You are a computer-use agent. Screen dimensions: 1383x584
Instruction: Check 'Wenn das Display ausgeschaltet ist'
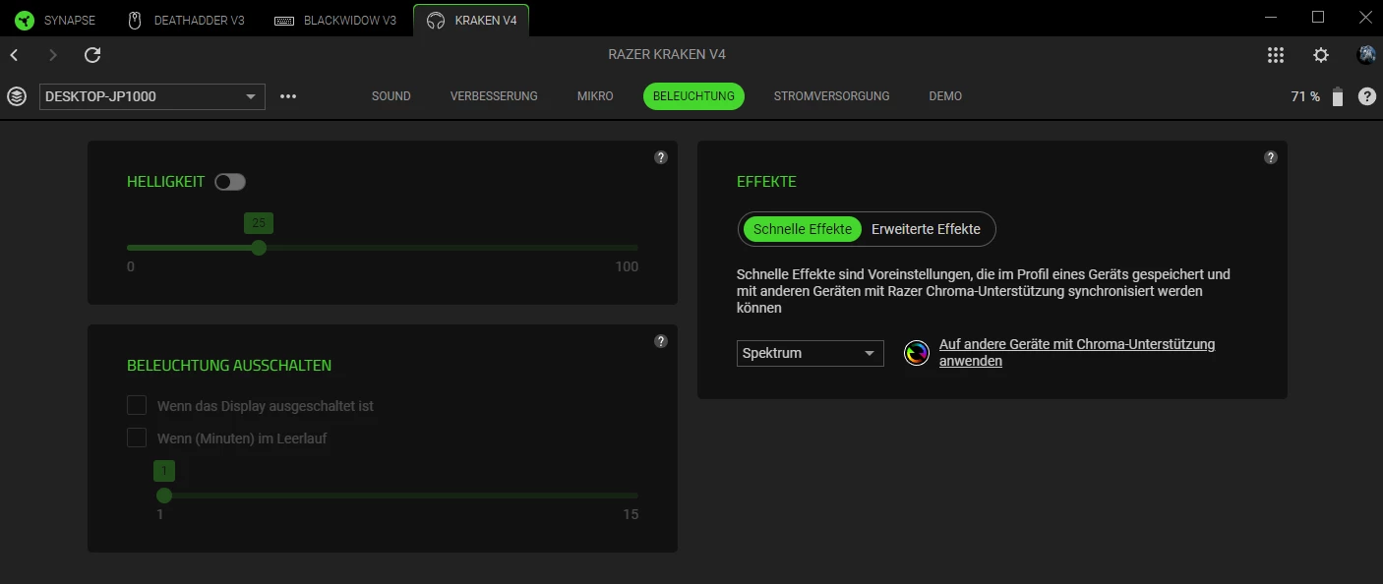point(137,405)
